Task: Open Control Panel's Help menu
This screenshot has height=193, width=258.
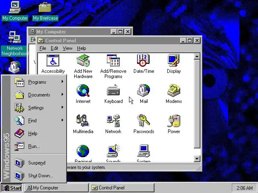Action: pyautogui.click(x=81, y=48)
